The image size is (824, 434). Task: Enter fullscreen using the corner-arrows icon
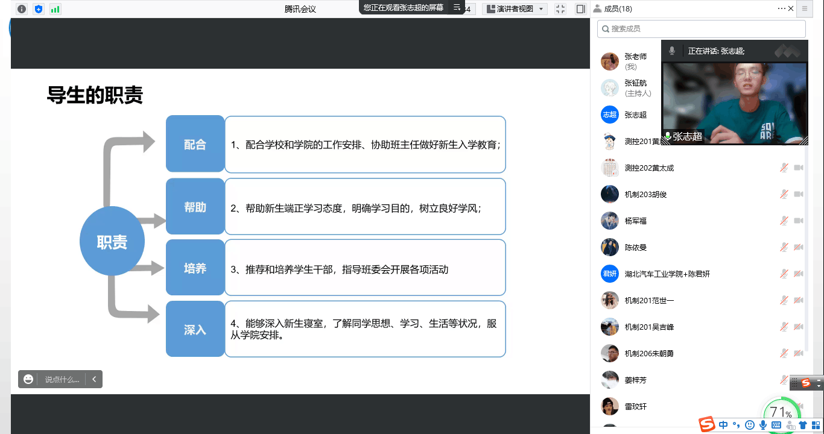560,9
